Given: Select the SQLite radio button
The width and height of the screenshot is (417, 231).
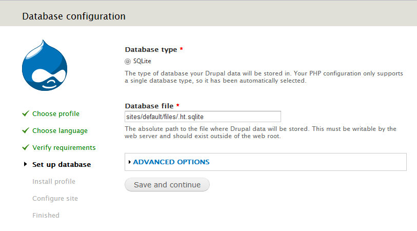Looking at the screenshot, I should (128, 61).
